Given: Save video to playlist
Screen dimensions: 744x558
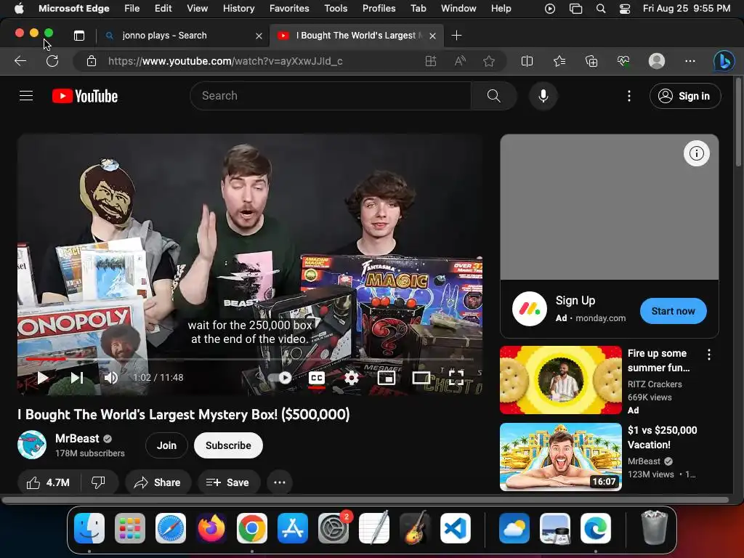Looking at the screenshot, I should [228, 482].
